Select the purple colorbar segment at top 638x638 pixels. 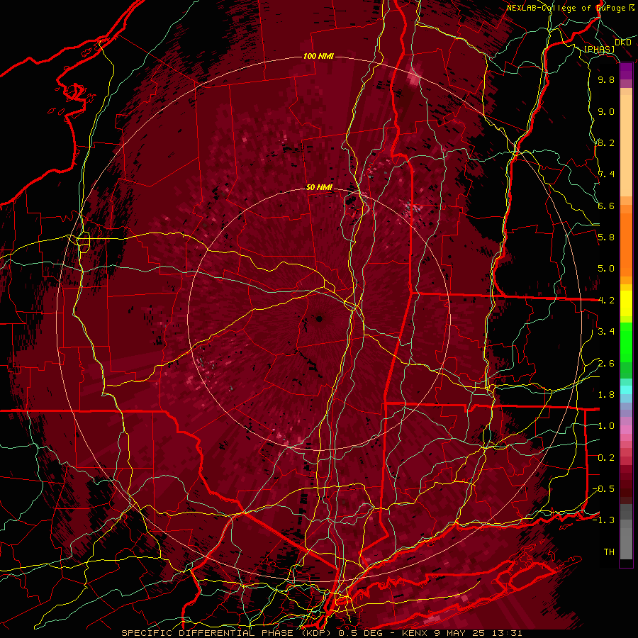click(x=626, y=72)
